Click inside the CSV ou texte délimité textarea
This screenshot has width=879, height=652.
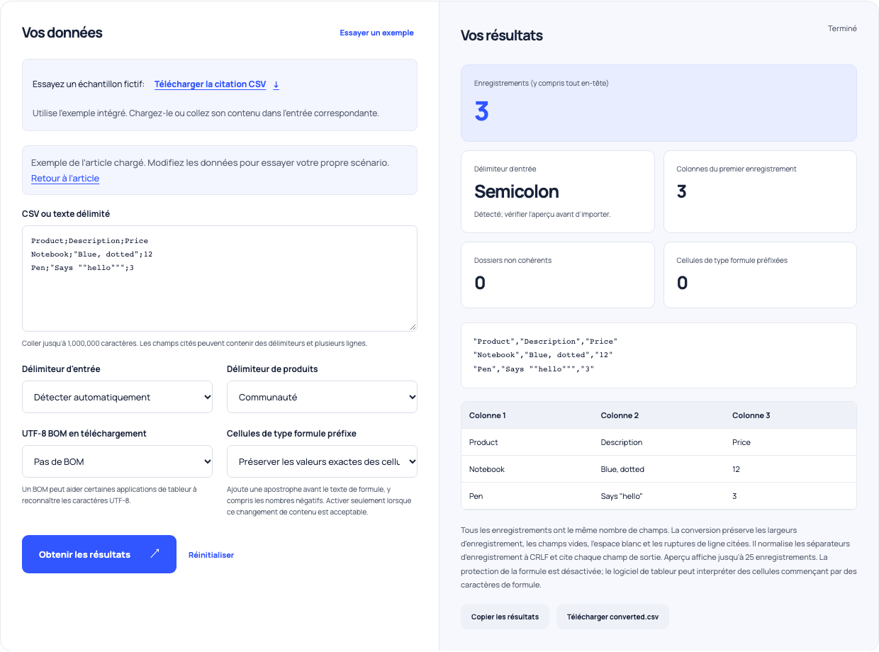pos(220,279)
